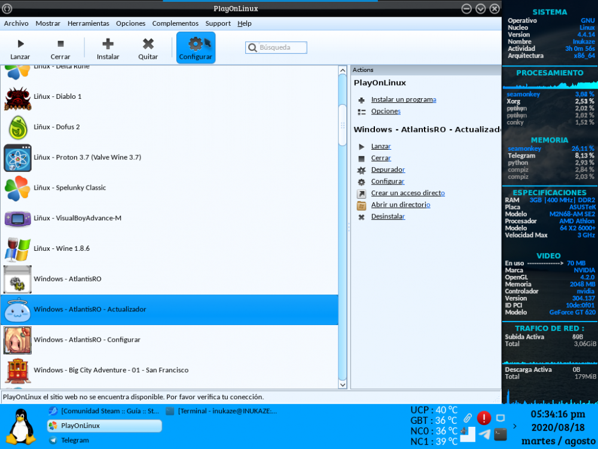The height and width of the screenshot is (449, 598).
Task: Click the Instalar plus icon
Action: point(107,43)
